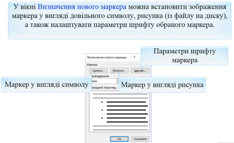Viewport: 234px width, 143px height.
Task: Click the help question mark icon
Action: 134,57
